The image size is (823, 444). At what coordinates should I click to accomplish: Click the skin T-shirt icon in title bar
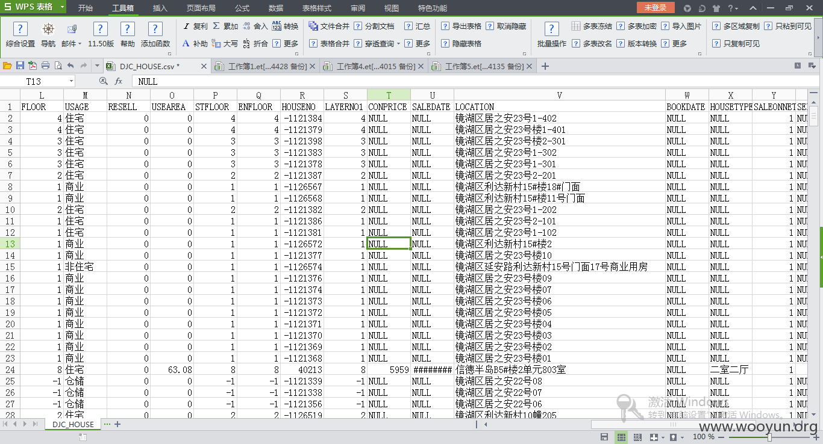[x=716, y=8]
